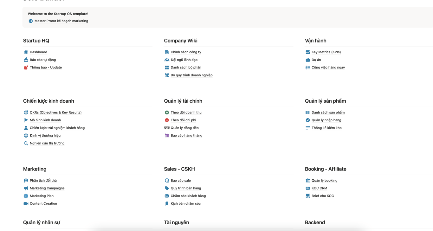
Task: Click the barcode icon beside Danh sách sản phẩm
Action: point(307,112)
